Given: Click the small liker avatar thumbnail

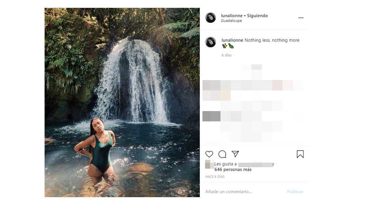Looking at the screenshot, I should coord(210,164).
